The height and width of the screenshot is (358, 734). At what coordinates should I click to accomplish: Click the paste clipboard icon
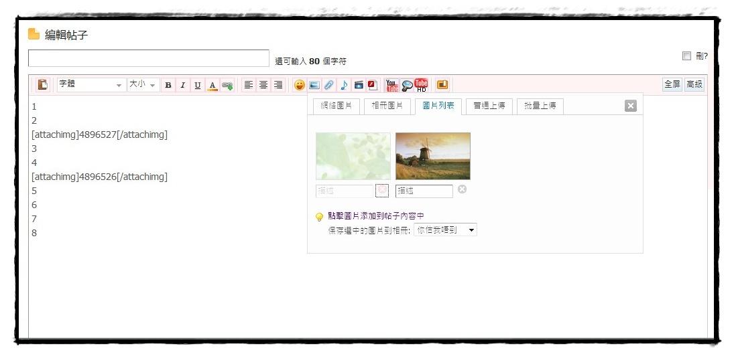[x=43, y=85]
